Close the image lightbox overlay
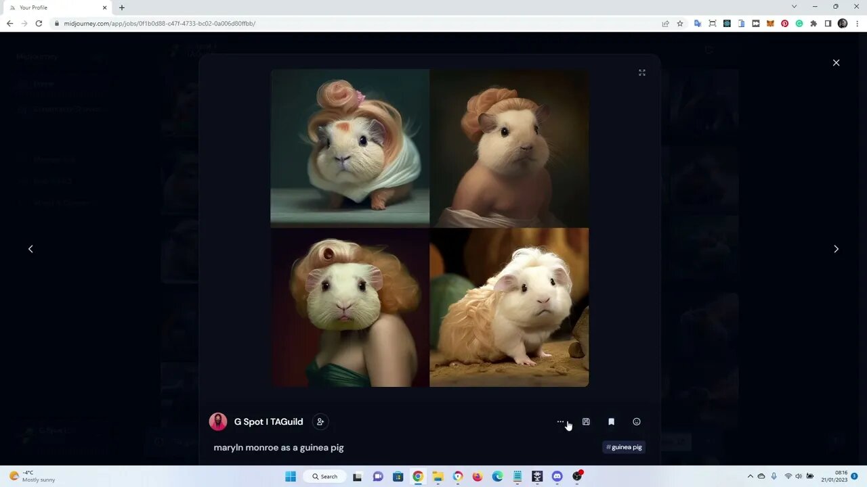This screenshot has height=487, width=867. [x=836, y=62]
